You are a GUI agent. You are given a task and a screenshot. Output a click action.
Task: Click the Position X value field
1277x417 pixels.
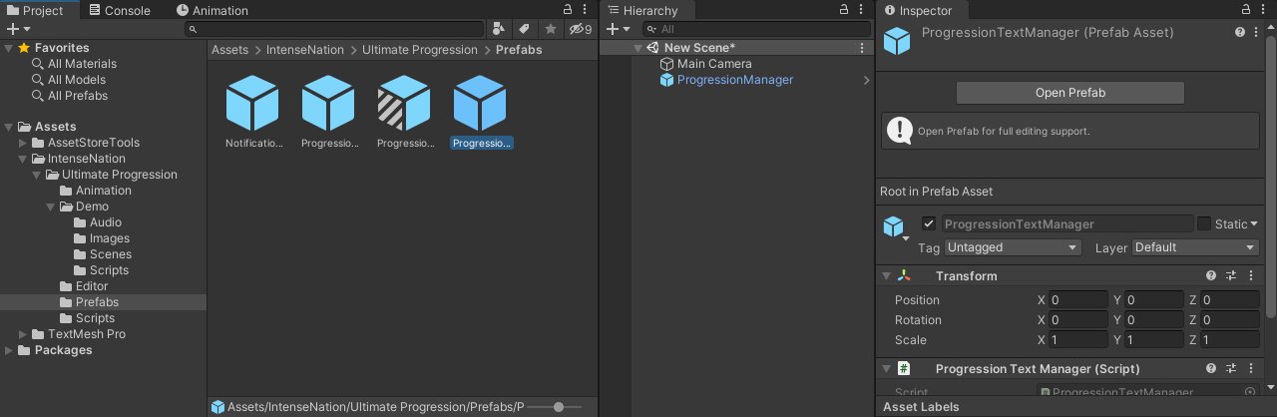pyautogui.click(x=1077, y=300)
